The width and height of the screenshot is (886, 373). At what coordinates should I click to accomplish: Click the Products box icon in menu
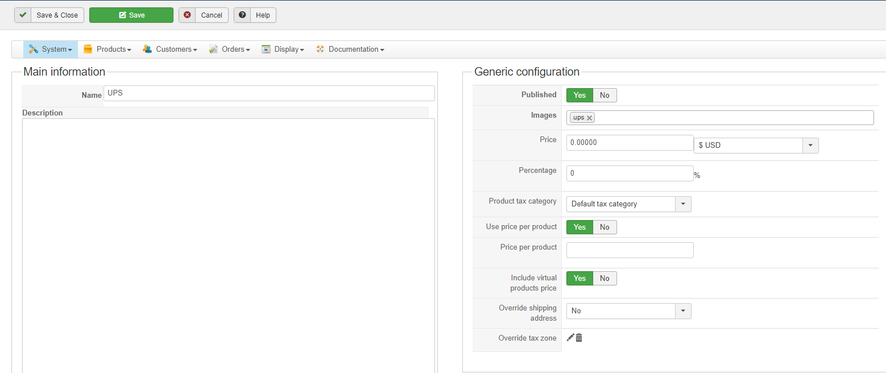point(88,49)
